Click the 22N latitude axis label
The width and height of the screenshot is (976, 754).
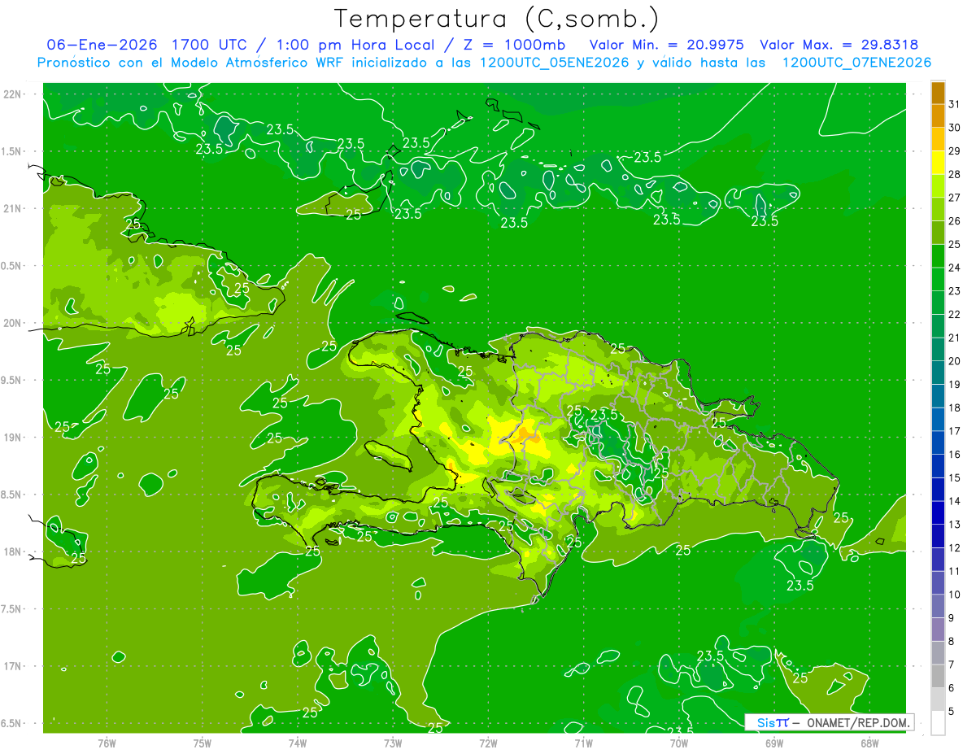tap(12, 94)
